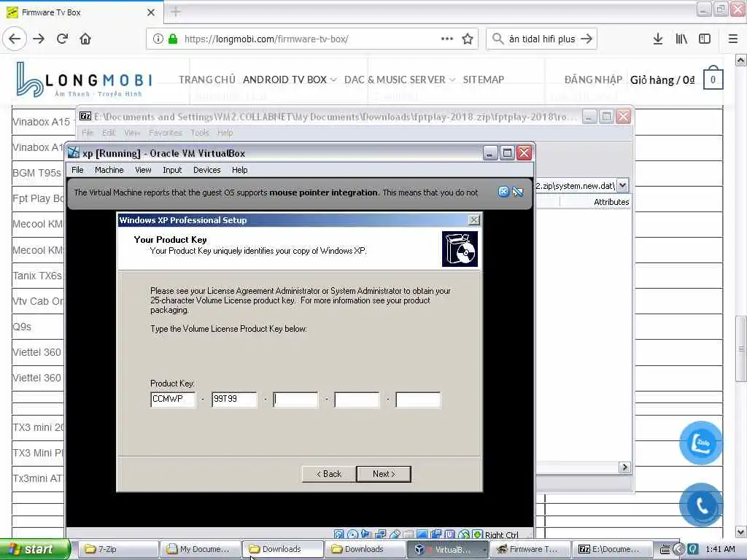Click the VirtualBox hard disk status icon
The height and width of the screenshot is (560, 747).
(x=338, y=534)
